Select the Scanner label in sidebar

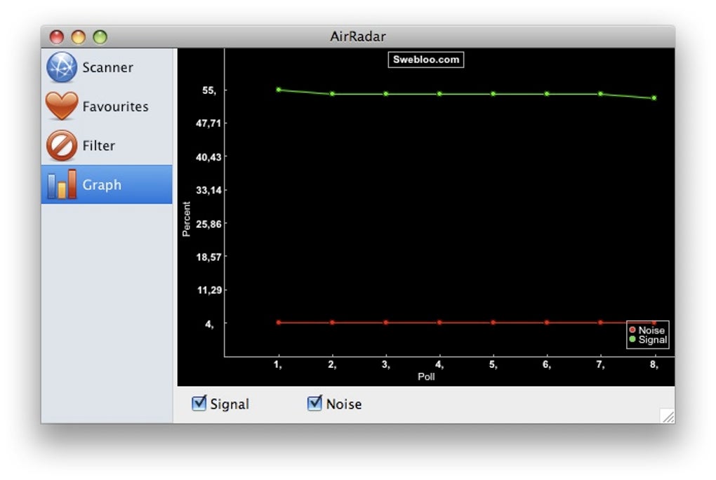108,67
